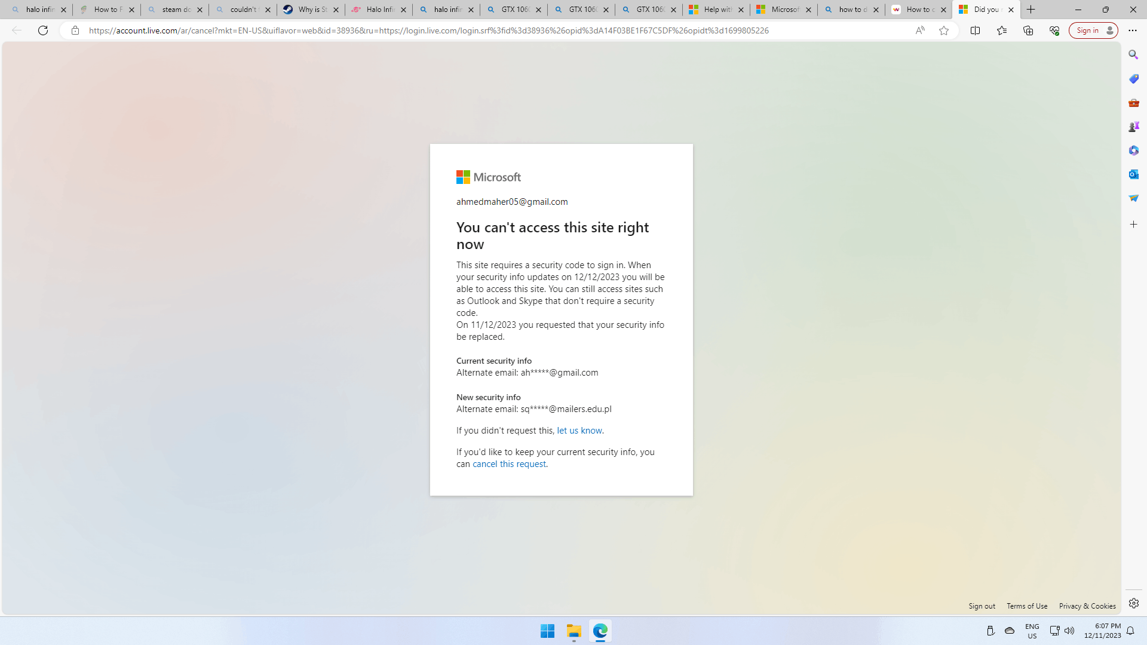
Task: Open Edge Collections panel
Action: click(x=1029, y=30)
